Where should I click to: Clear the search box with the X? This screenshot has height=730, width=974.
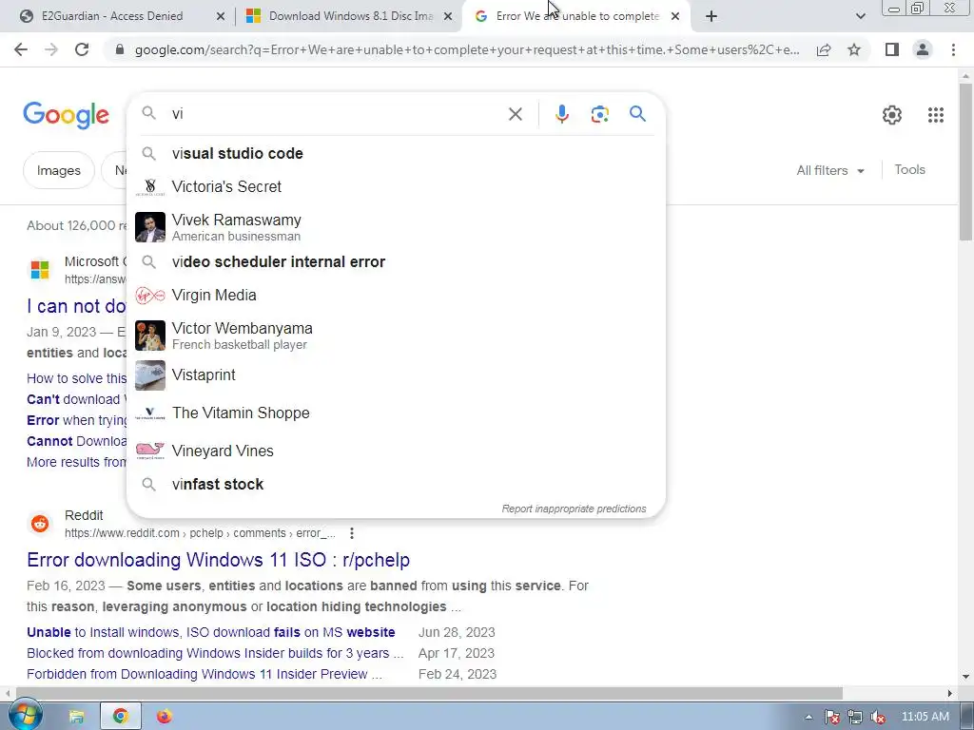(515, 114)
